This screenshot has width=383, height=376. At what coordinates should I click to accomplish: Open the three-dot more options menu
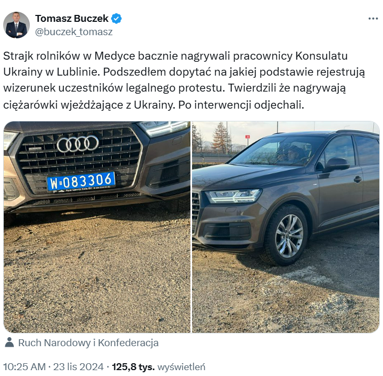(373, 19)
